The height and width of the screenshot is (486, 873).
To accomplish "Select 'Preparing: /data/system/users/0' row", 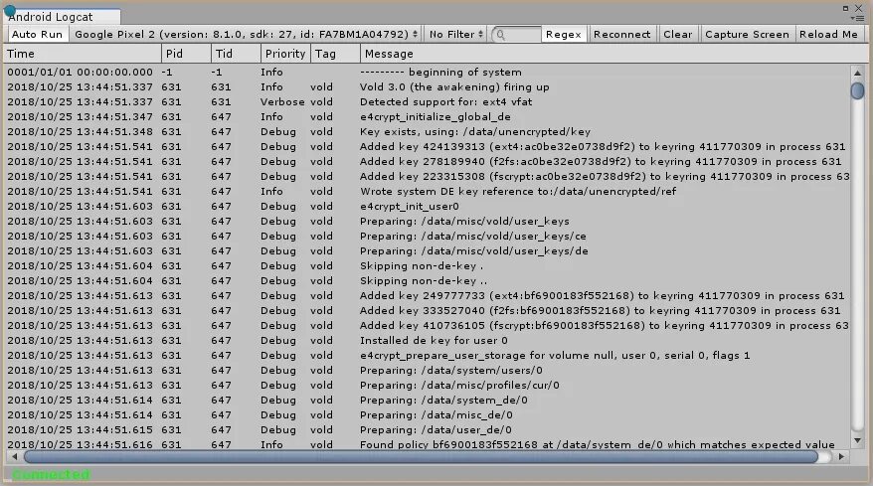I will 428,370.
